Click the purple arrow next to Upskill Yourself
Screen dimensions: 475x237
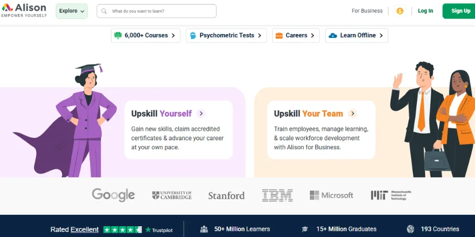201,114
